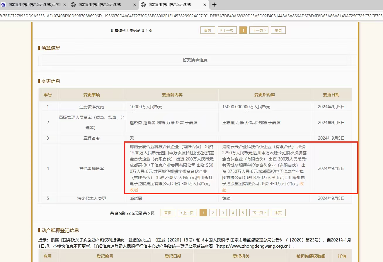Click the 高级管理人员备案 cell
Screen dimensions: 383x262
(x=92, y=123)
